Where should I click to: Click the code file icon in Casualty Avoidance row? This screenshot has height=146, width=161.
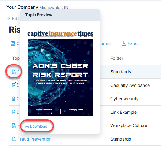(14, 85)
